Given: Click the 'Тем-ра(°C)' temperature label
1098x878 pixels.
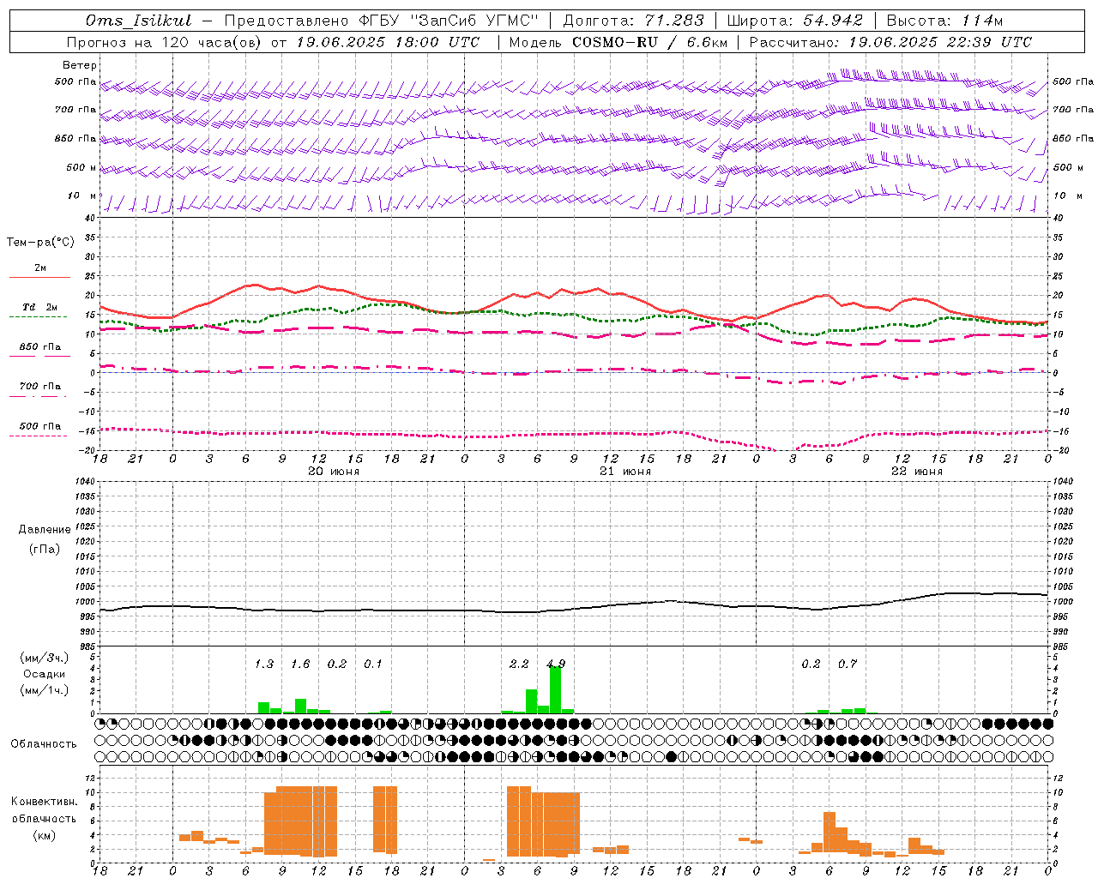Looking at the screenshot, I should tap(40, 243).
